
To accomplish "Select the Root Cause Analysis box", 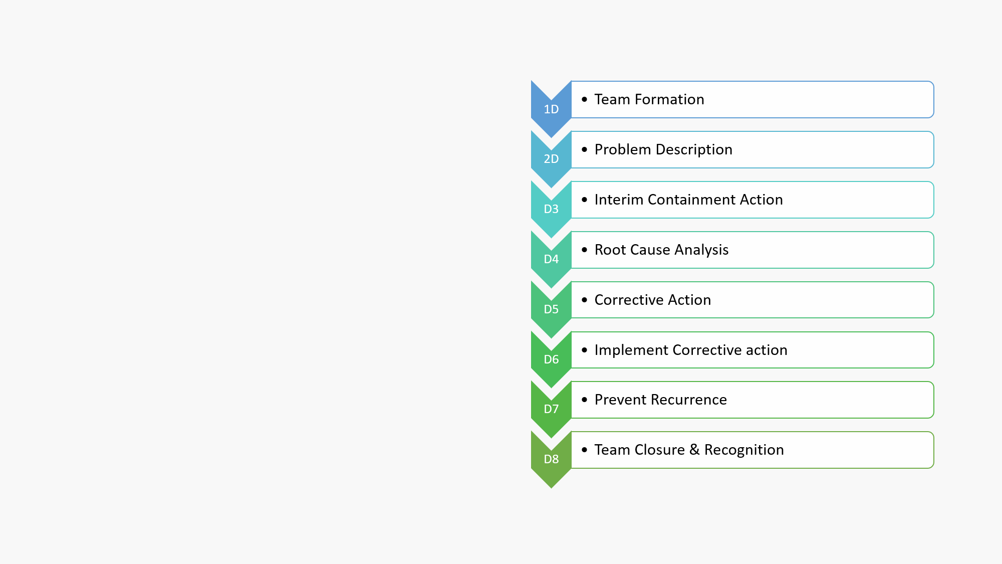I will (753, 250).
